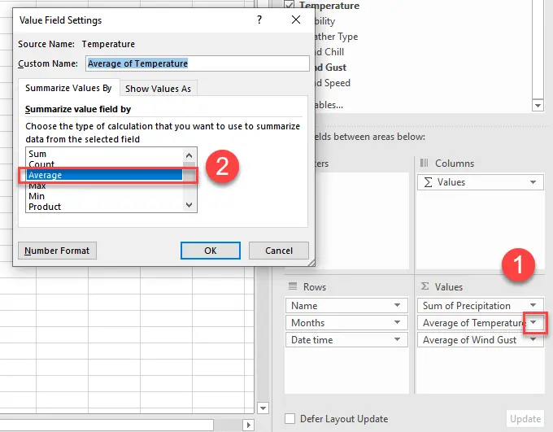Click the Sigma Values area header icon
The height and width of the screenshot is (432, 553).
pyautogui.click(x=425, y=287)
